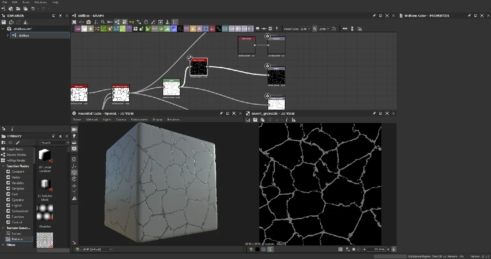491x259 pixels.
Task: Open the sRGB (default) color space dropdown
Action: 97,249
